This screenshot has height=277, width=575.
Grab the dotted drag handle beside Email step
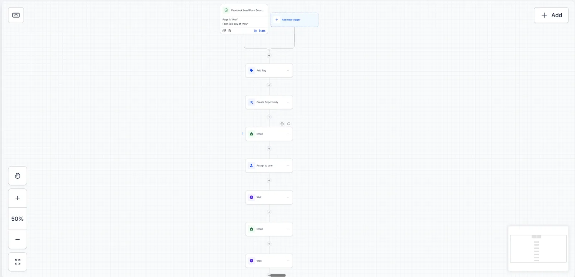[243, 134]
